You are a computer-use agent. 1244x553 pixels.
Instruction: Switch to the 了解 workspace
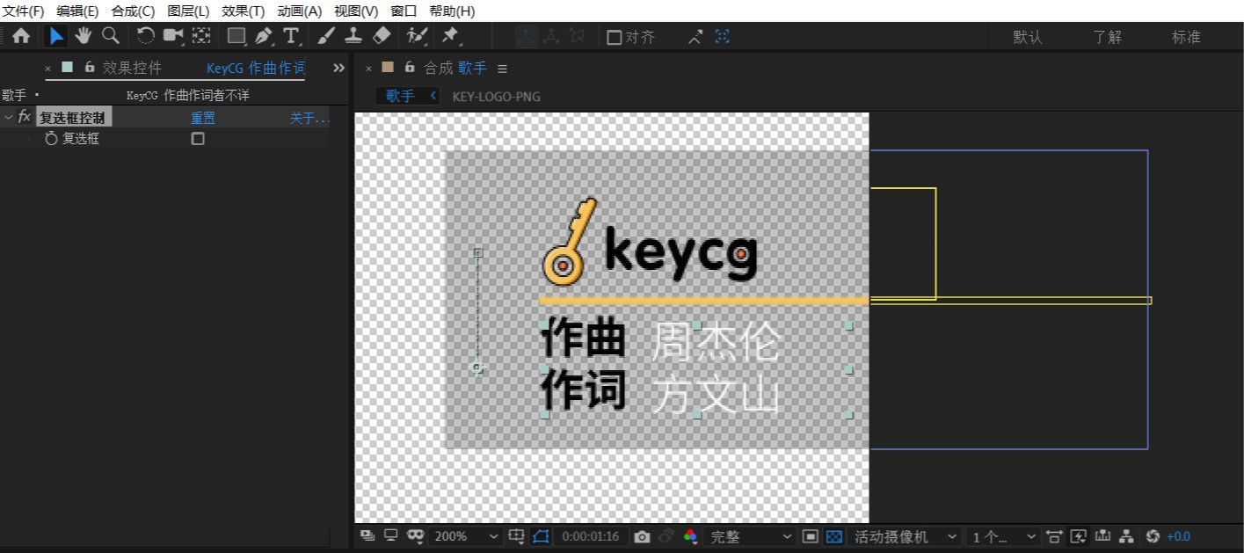1108,37
